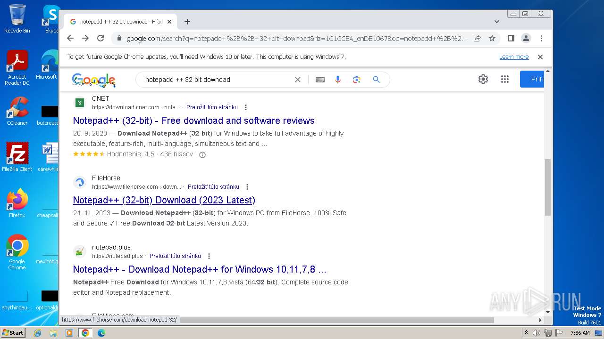
Task: Click the notepad.plus site favicon
Action: (x=80, y=251)
